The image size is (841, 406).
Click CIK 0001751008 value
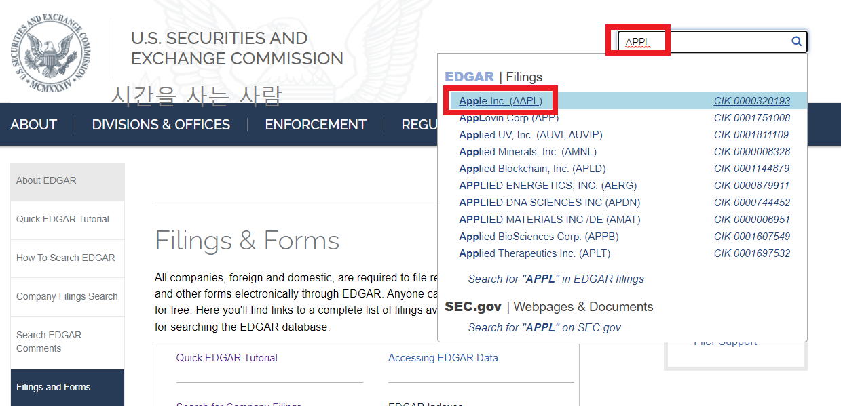tap(752, 118)
